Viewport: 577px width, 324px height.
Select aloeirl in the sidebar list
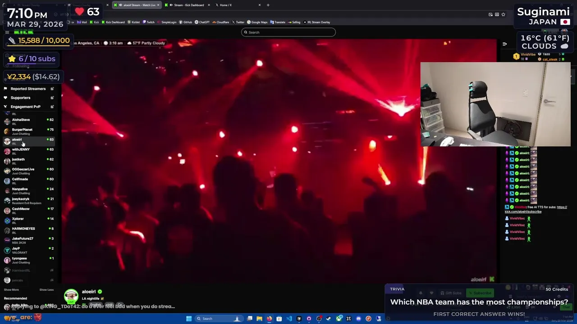coord(28,141)
